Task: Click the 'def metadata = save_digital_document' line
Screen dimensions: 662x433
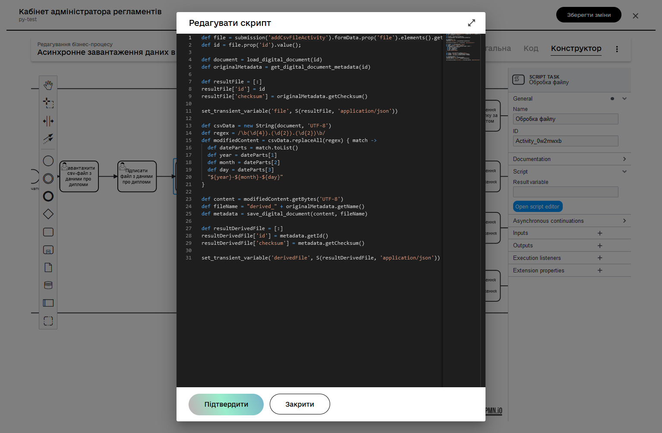Action: click(x=284, y=214)
